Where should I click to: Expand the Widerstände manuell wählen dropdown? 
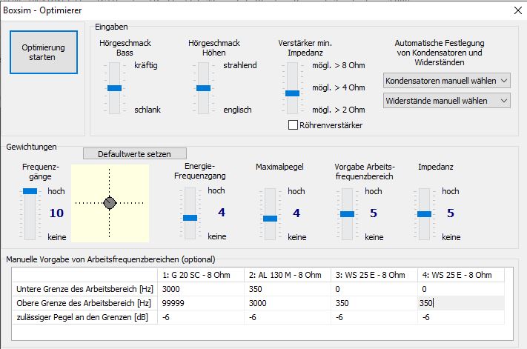[447, 101]
